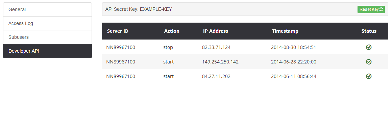Click status check icon for 149.254.250.142 row

point(368,62)
